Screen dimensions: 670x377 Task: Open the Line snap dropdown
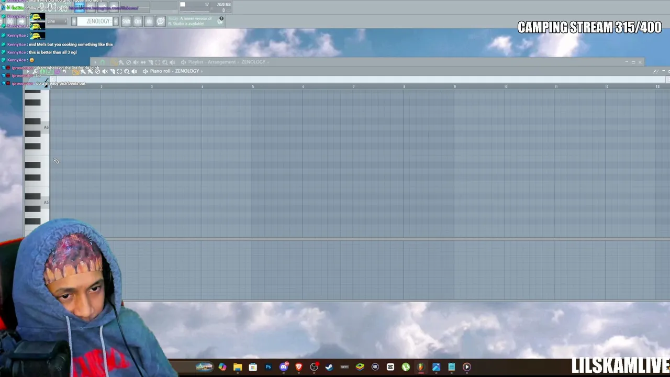(x=57, y=21)
